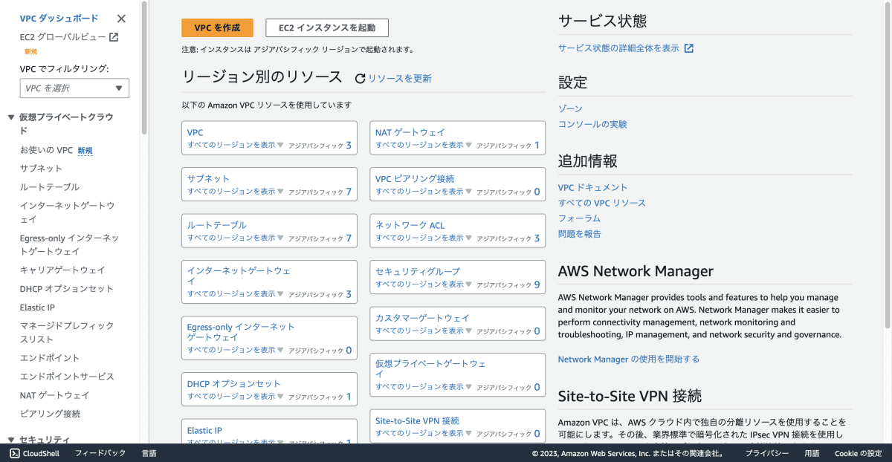Image resolution: width=892 pixels, height=462 pixels.
Task: Click the main page vertical scrollbar
Action: [888, 165]
